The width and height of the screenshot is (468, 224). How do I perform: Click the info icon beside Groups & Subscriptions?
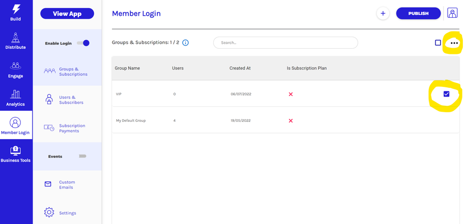pyautogui.click(x=185, y=43)
